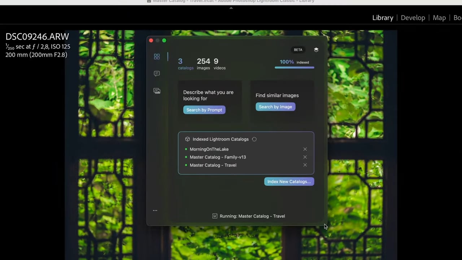Click the Lr icon in running status
The image size is (462, 260).
(215, 216)
